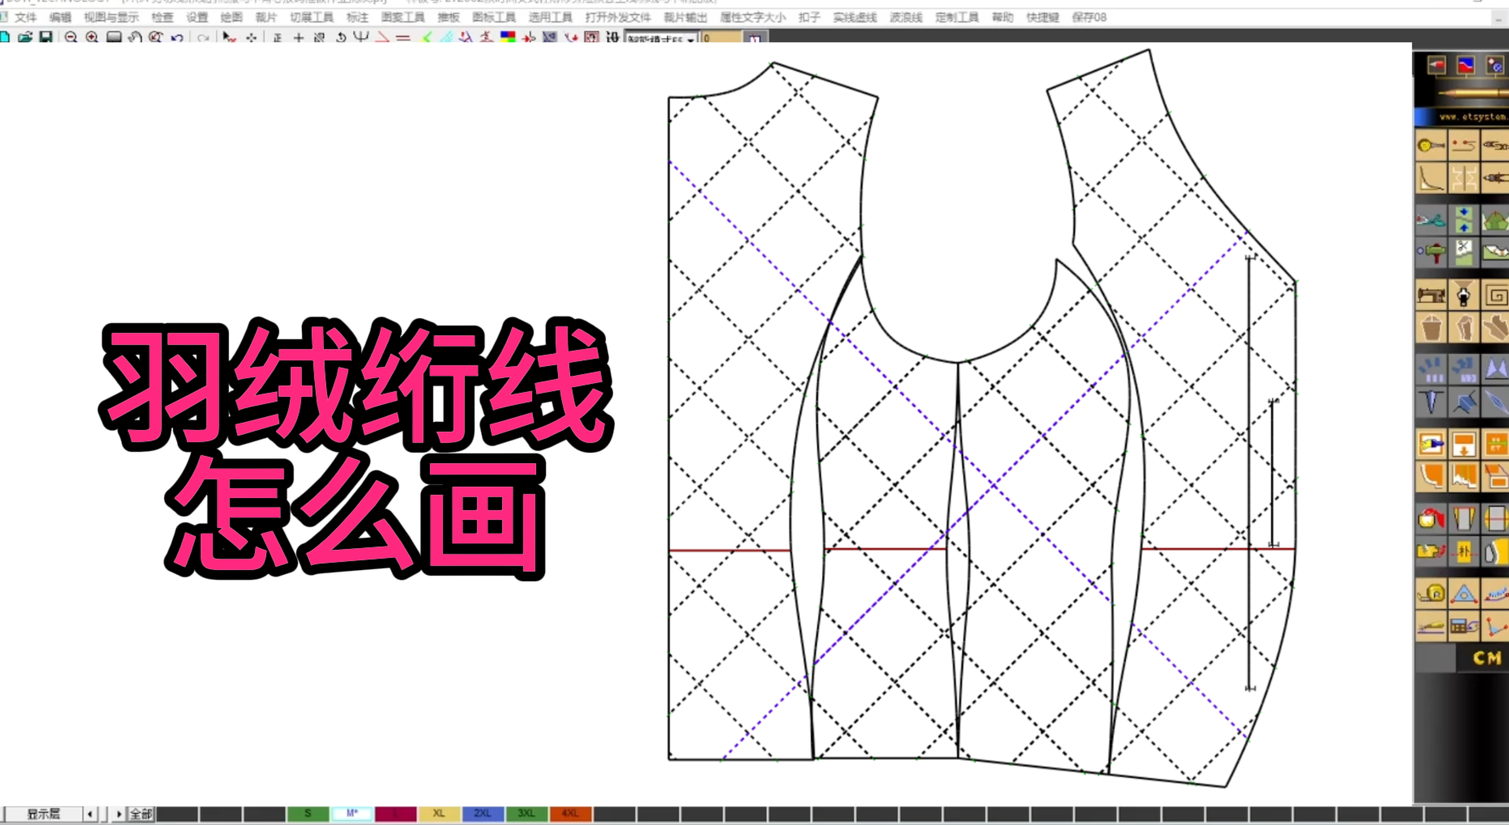Viewport: 1509px width, 825px height.
Task: Click the save floppy disk icon
Action: (x=46, y=37)
